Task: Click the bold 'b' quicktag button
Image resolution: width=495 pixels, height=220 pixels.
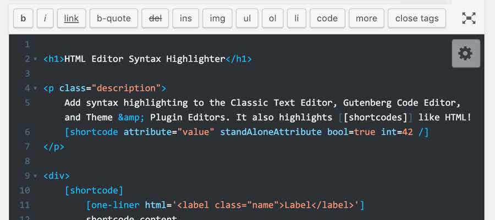Action: click(23, 18)
